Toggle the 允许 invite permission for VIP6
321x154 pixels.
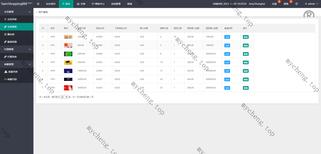tap(227, 88)
